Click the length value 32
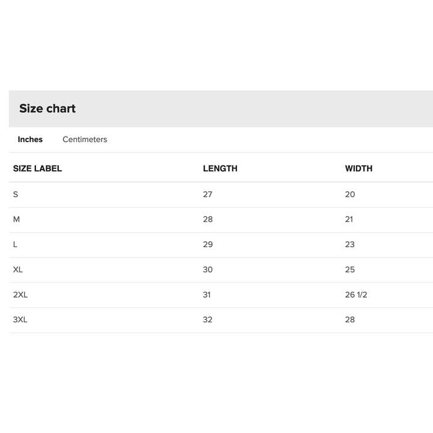 [x=207, y=319]
